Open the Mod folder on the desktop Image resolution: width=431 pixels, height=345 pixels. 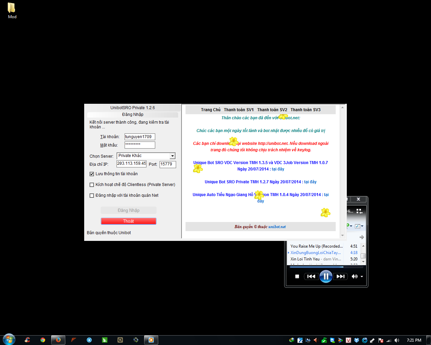12,11
